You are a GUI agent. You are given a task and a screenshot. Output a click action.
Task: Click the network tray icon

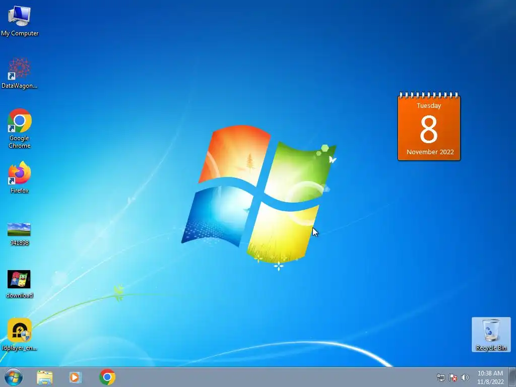coord(440,377)
